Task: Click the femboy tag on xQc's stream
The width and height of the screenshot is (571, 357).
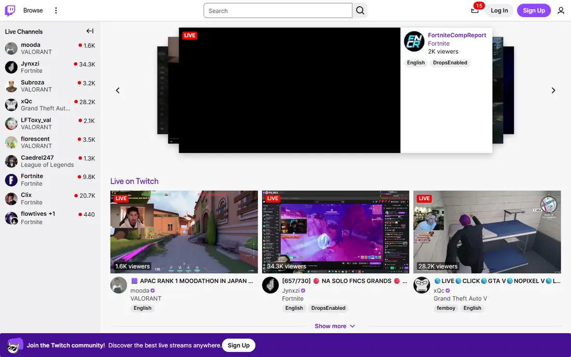Action: [x=446, y=308]
